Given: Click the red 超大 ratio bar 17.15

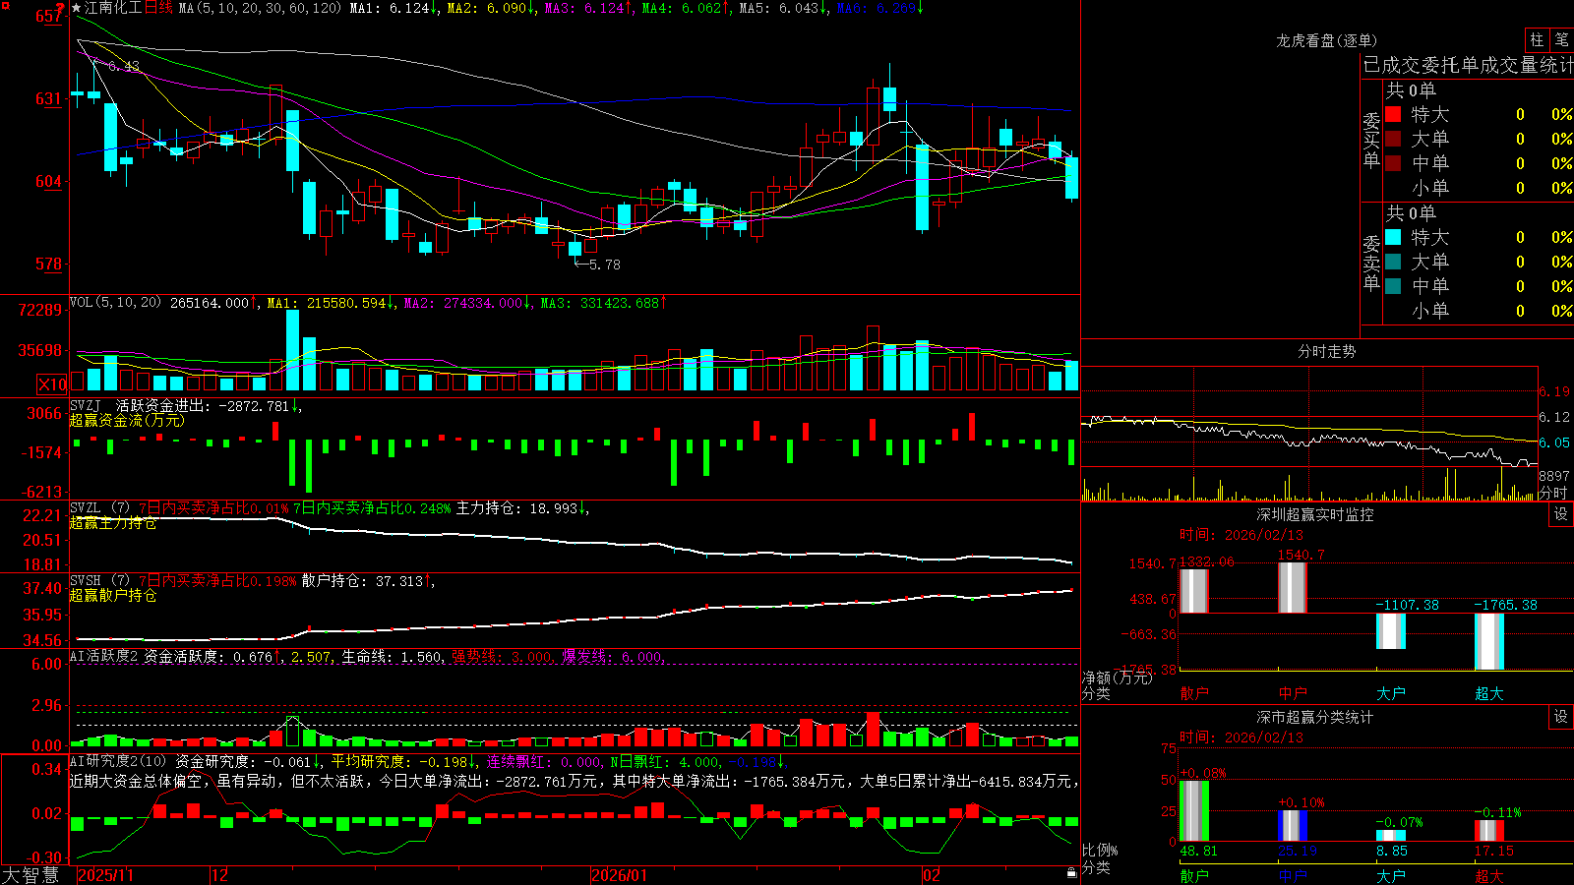Looking at the screenshot, I should tap(1489, 831).
